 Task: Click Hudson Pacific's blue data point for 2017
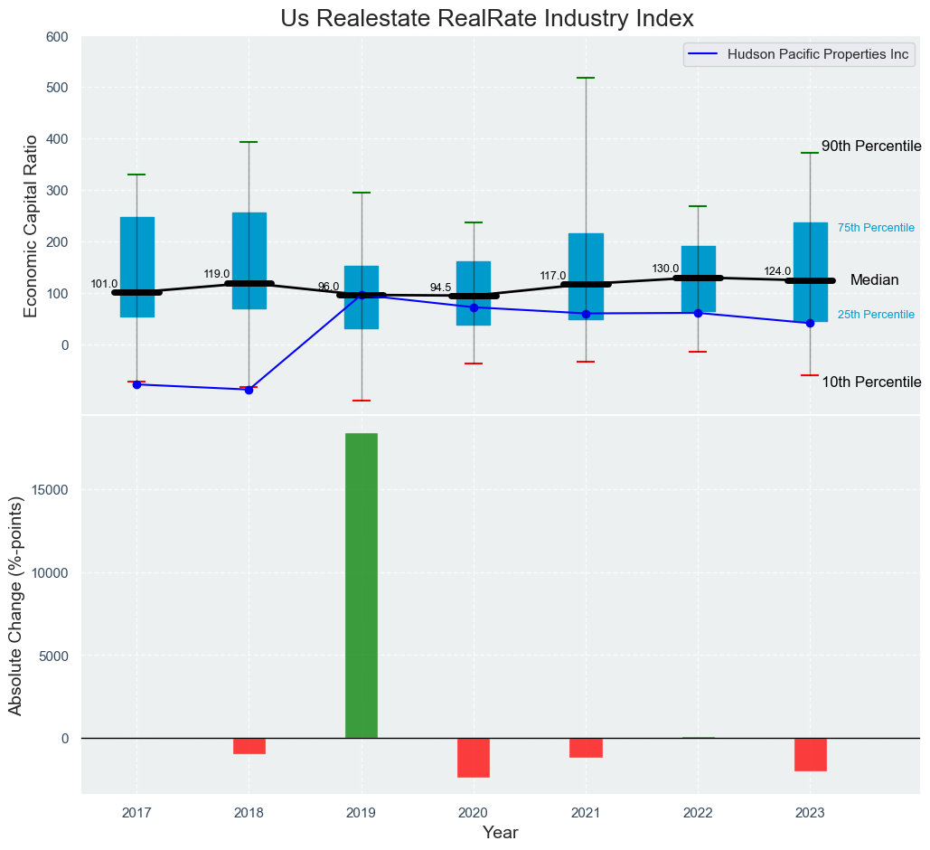[x=136, y=385]
